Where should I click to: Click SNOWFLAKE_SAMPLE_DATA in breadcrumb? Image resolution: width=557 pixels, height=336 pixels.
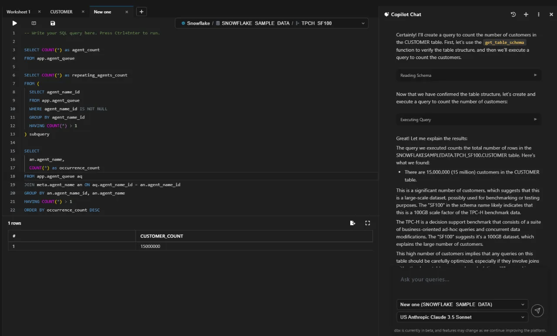click(255, 23)
